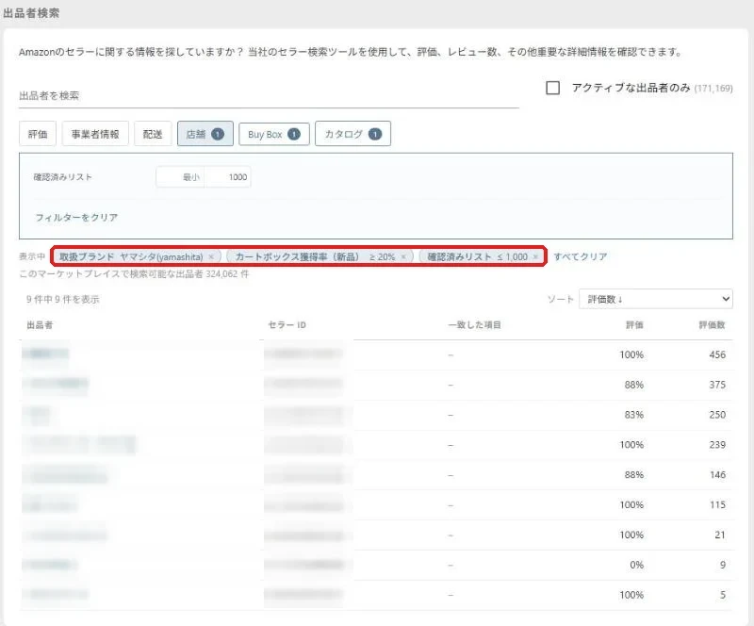
Task: Click the 評価数 value 21
Action: 719,535
